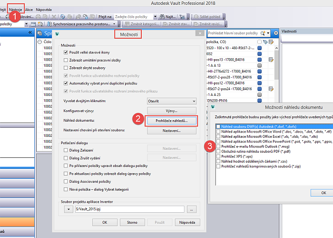Click Storno in the Možnosti dialog
Screen dimensions: 333x238
(x=132, y=222)
